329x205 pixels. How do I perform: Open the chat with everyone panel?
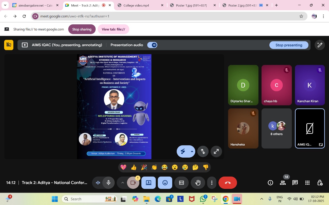point(295,183)
